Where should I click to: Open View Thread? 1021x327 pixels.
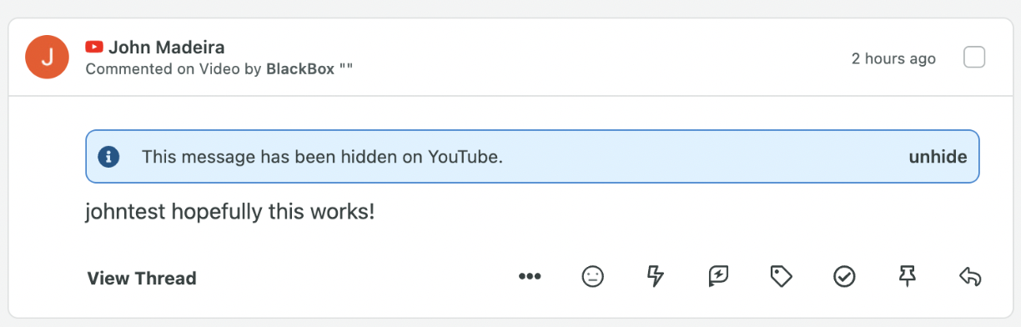(142, 279)
